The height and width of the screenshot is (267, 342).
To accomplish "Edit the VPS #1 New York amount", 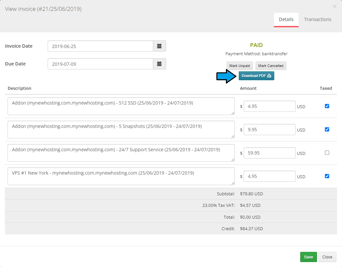I will point(270,176).
